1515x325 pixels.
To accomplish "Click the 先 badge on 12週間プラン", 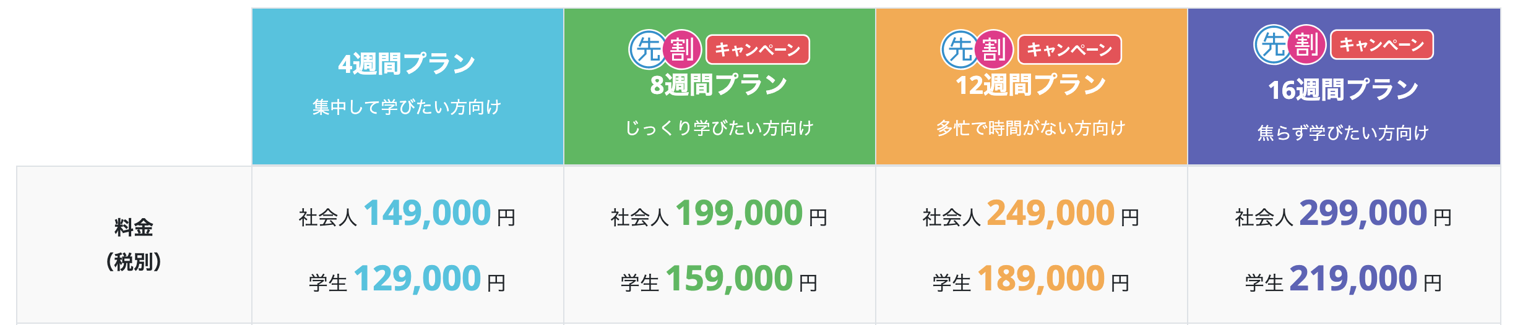I will tap(960, 49).
